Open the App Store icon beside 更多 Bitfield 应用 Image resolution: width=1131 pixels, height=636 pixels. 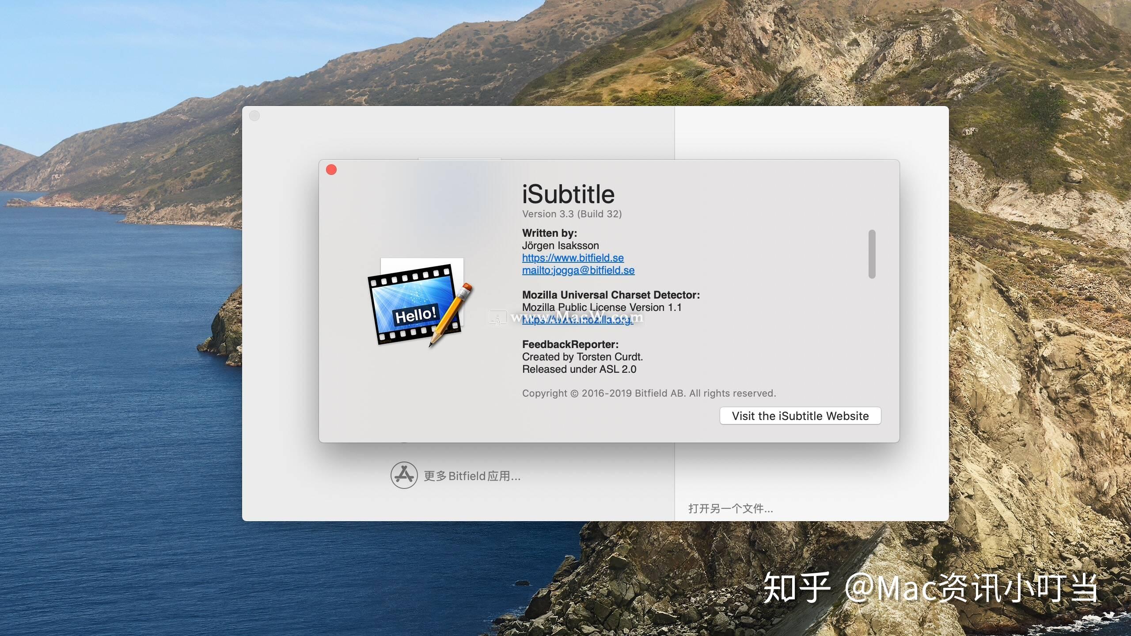(404, 475)
